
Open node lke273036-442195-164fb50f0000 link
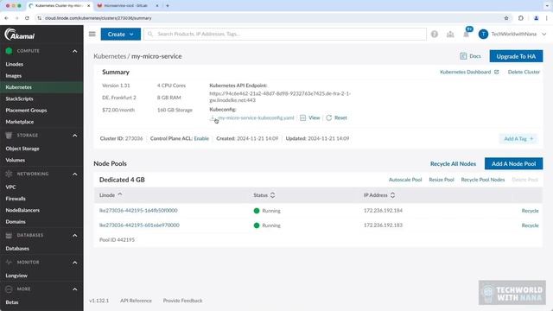pyautogui.click(x=138, y=211)
